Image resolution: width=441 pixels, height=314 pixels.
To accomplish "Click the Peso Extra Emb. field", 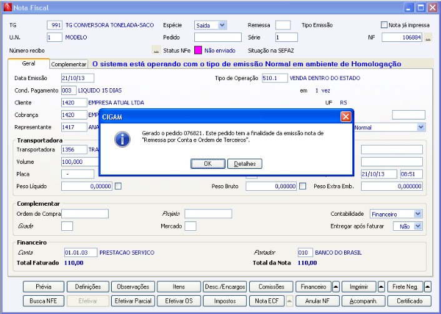I will pyautogui.click(x=392, y=186).
